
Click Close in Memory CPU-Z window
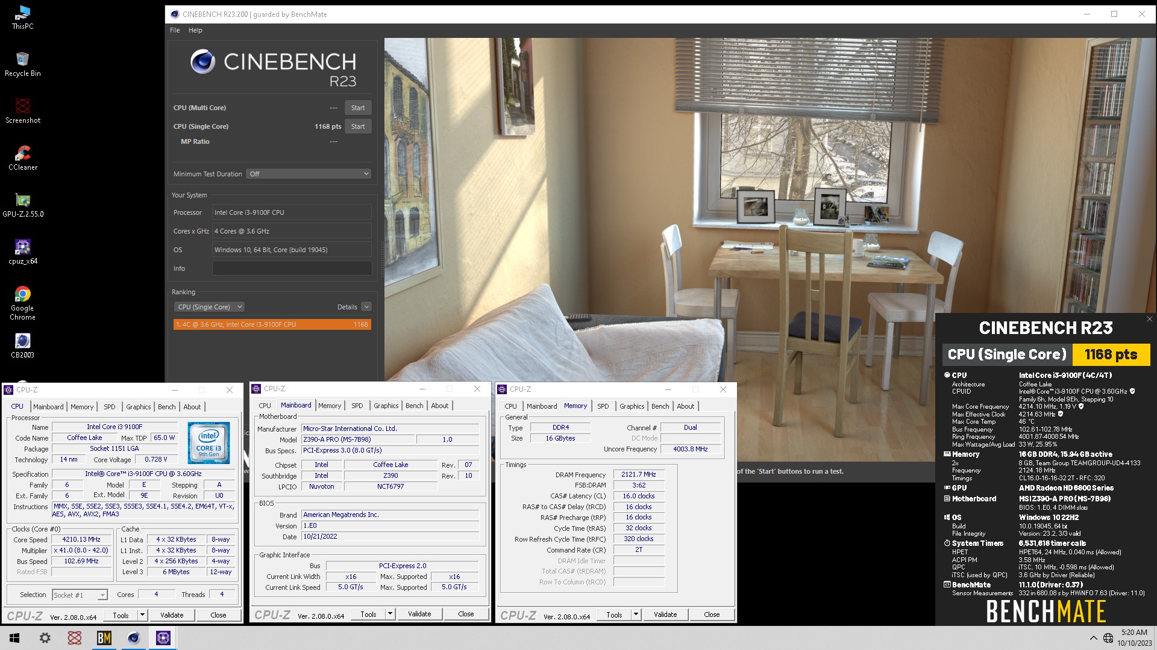pyautogui.click(x=712, y=614)
